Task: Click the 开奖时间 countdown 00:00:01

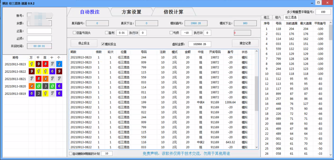Action: tap(39, 46)
